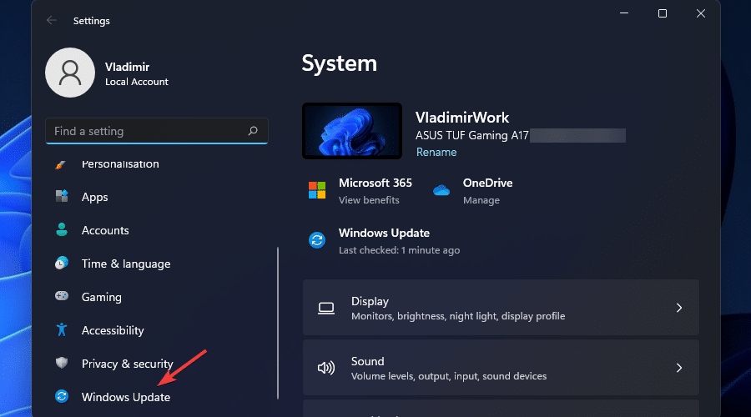The height and width of the screenshot is (417, 751).
Task: Click the desktop wallpaper thumbnail
Action: tap(352, 131)
